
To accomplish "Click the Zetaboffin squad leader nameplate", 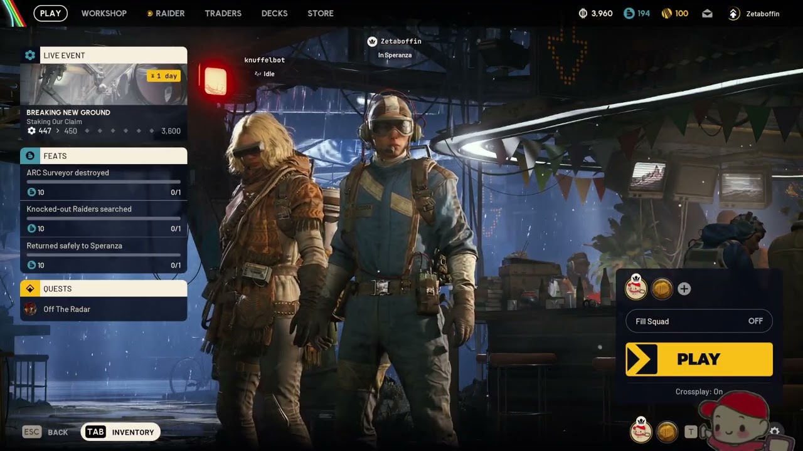I will pyautogui.click(x=394, y=41).
